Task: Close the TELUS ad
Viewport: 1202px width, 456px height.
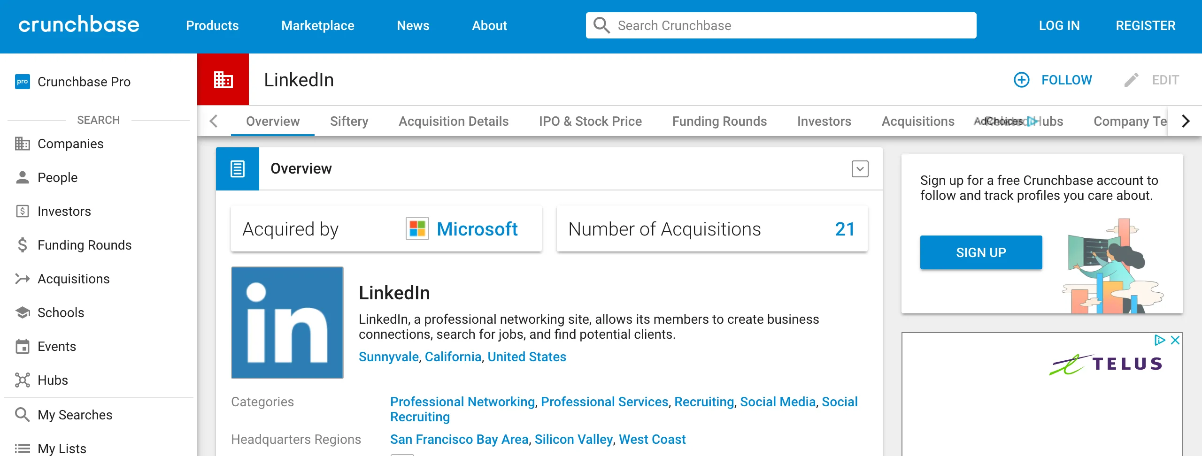Action: (1175, 340)
